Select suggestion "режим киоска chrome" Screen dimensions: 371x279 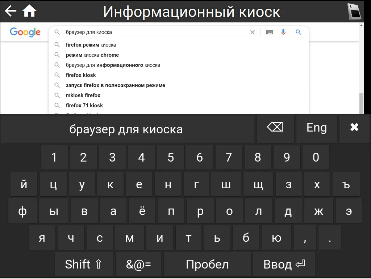tap(179, 55)
